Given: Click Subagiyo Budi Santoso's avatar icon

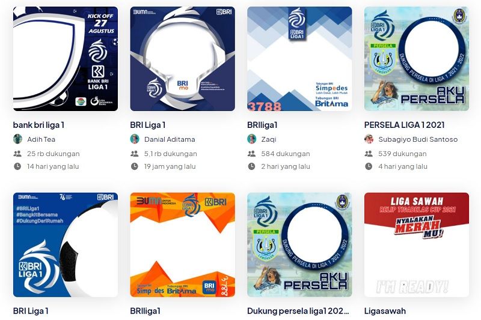Looking at the screenshot, I should click(x=369, y=139).
